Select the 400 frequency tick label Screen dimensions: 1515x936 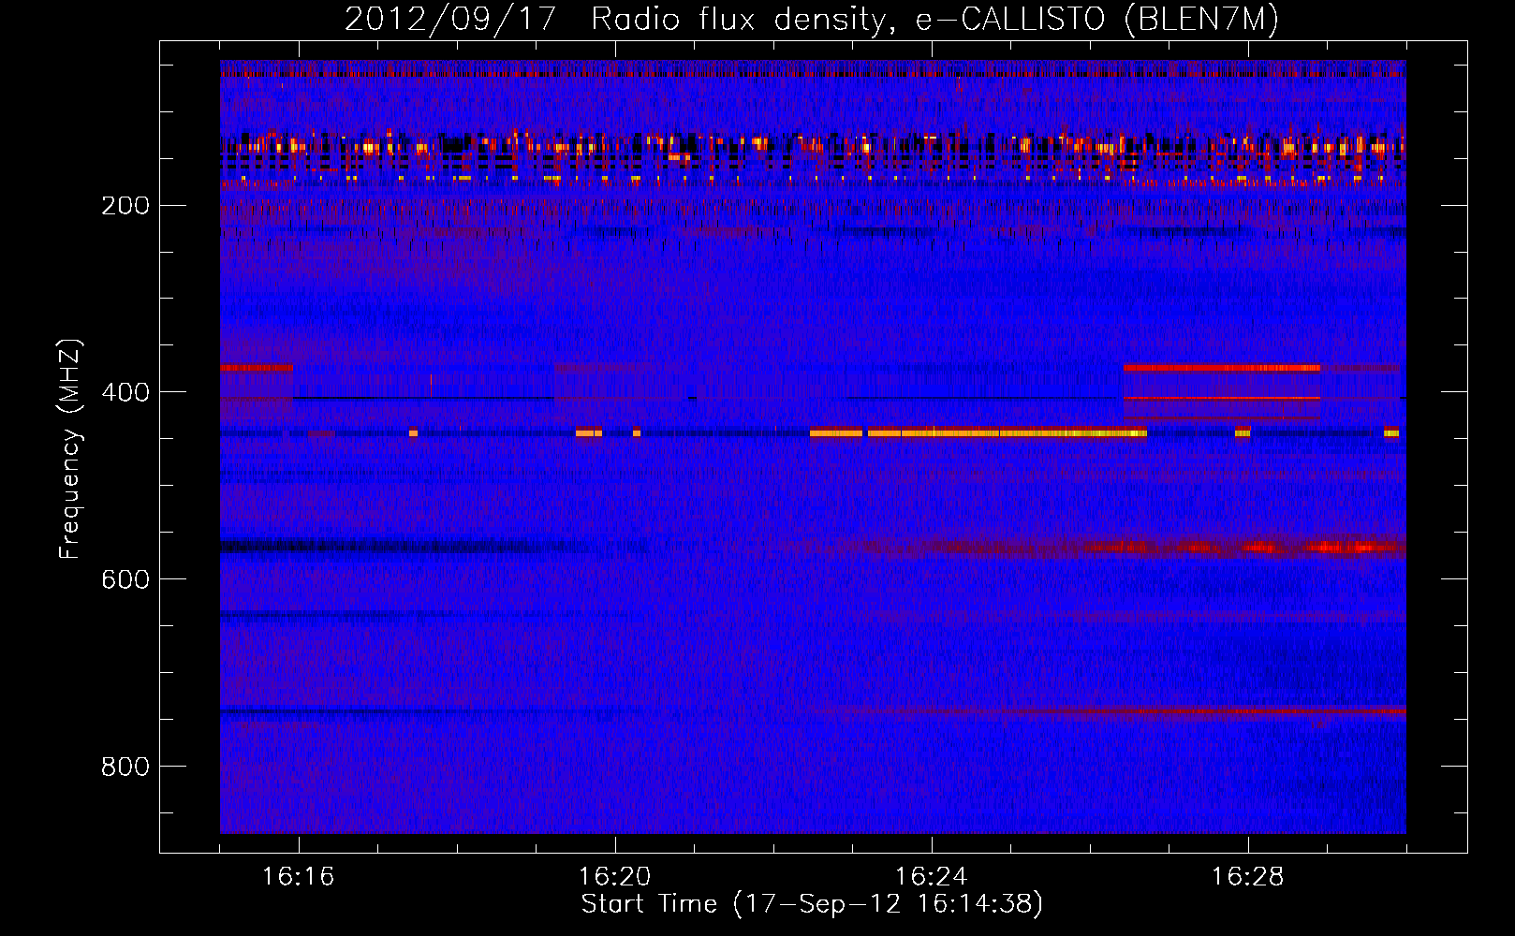[125, 392]
